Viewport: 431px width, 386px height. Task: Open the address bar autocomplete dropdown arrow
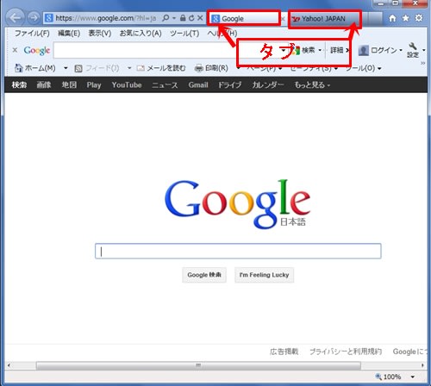[x=174, y=18]
